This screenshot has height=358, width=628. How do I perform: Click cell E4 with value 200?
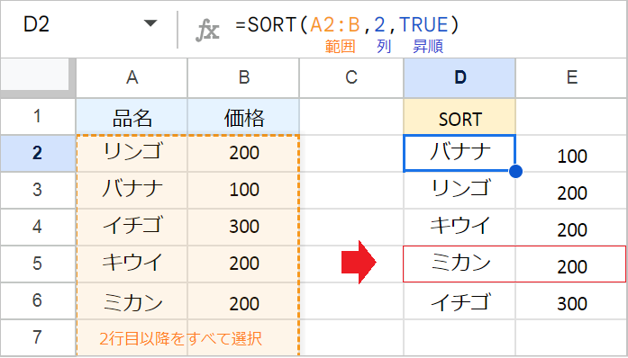pyautogui.click(x=571, y=227)
